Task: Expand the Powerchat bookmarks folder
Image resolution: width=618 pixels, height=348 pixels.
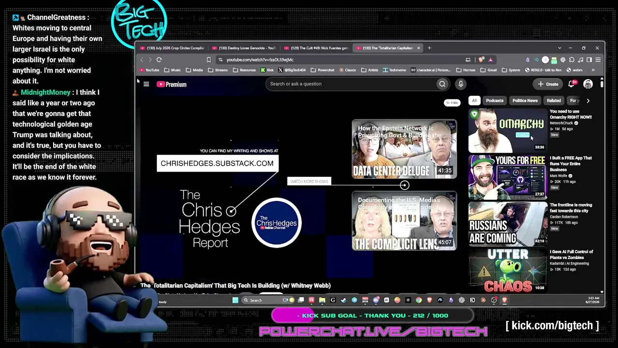Action: pos(323,70)
